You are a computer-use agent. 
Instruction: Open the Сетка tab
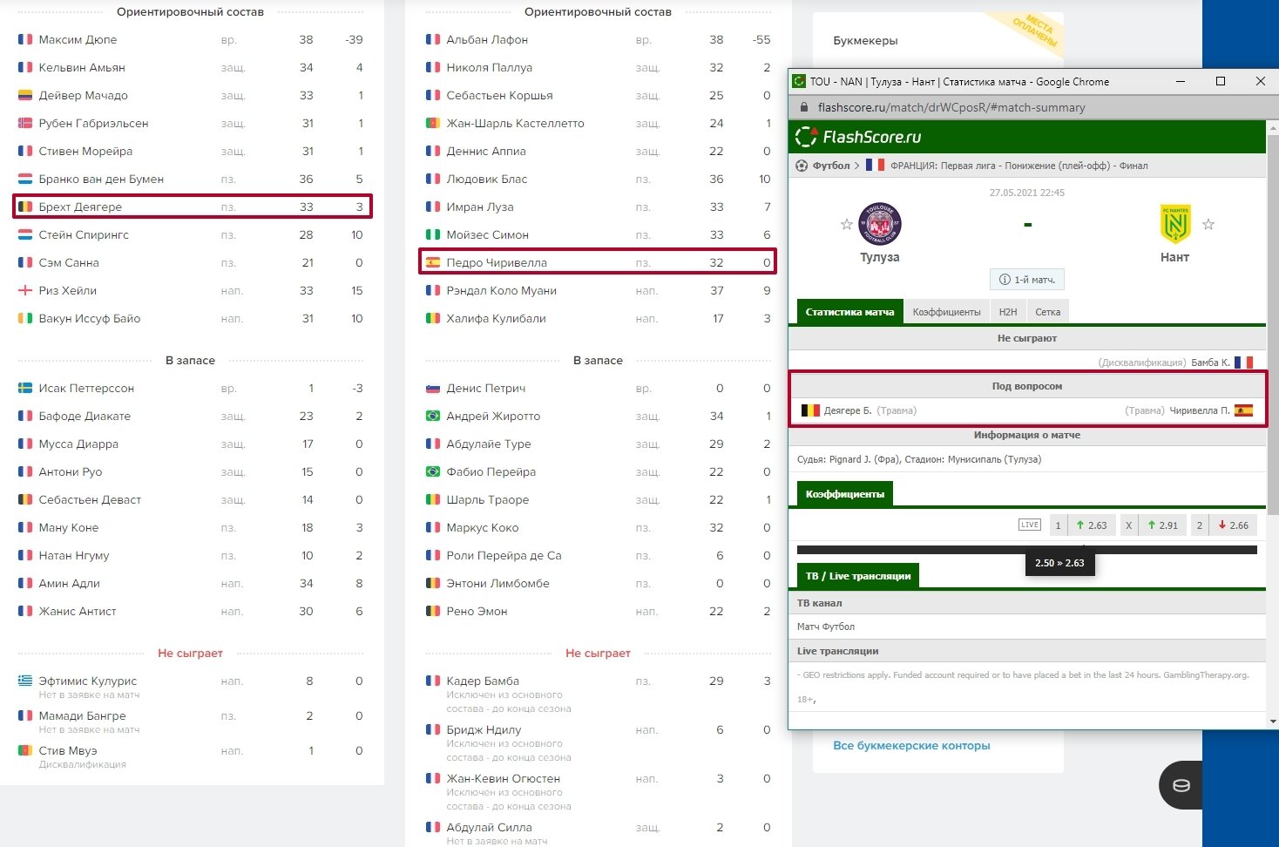tap(1047, 312)
